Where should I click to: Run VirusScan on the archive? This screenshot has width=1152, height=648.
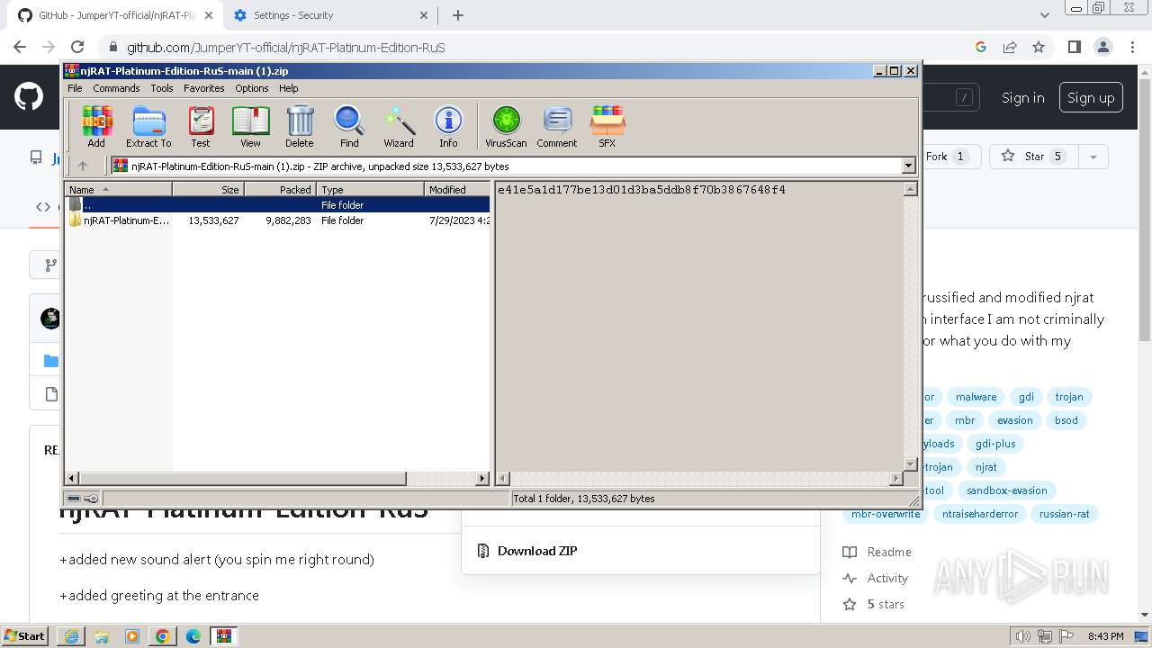(x=506, y=126)
